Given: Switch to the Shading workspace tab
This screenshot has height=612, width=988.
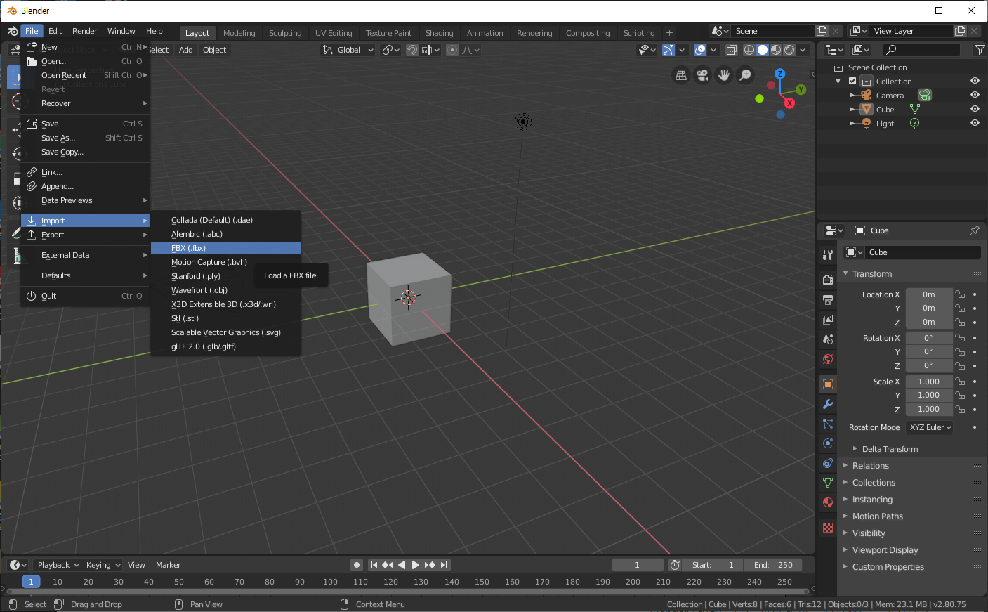Looking at the screenshot, I should [439, 33].
